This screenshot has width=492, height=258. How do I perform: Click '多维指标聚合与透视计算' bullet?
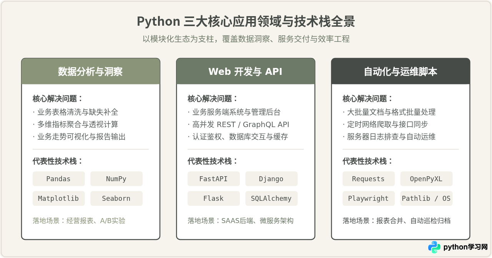[x=75, y=124]
